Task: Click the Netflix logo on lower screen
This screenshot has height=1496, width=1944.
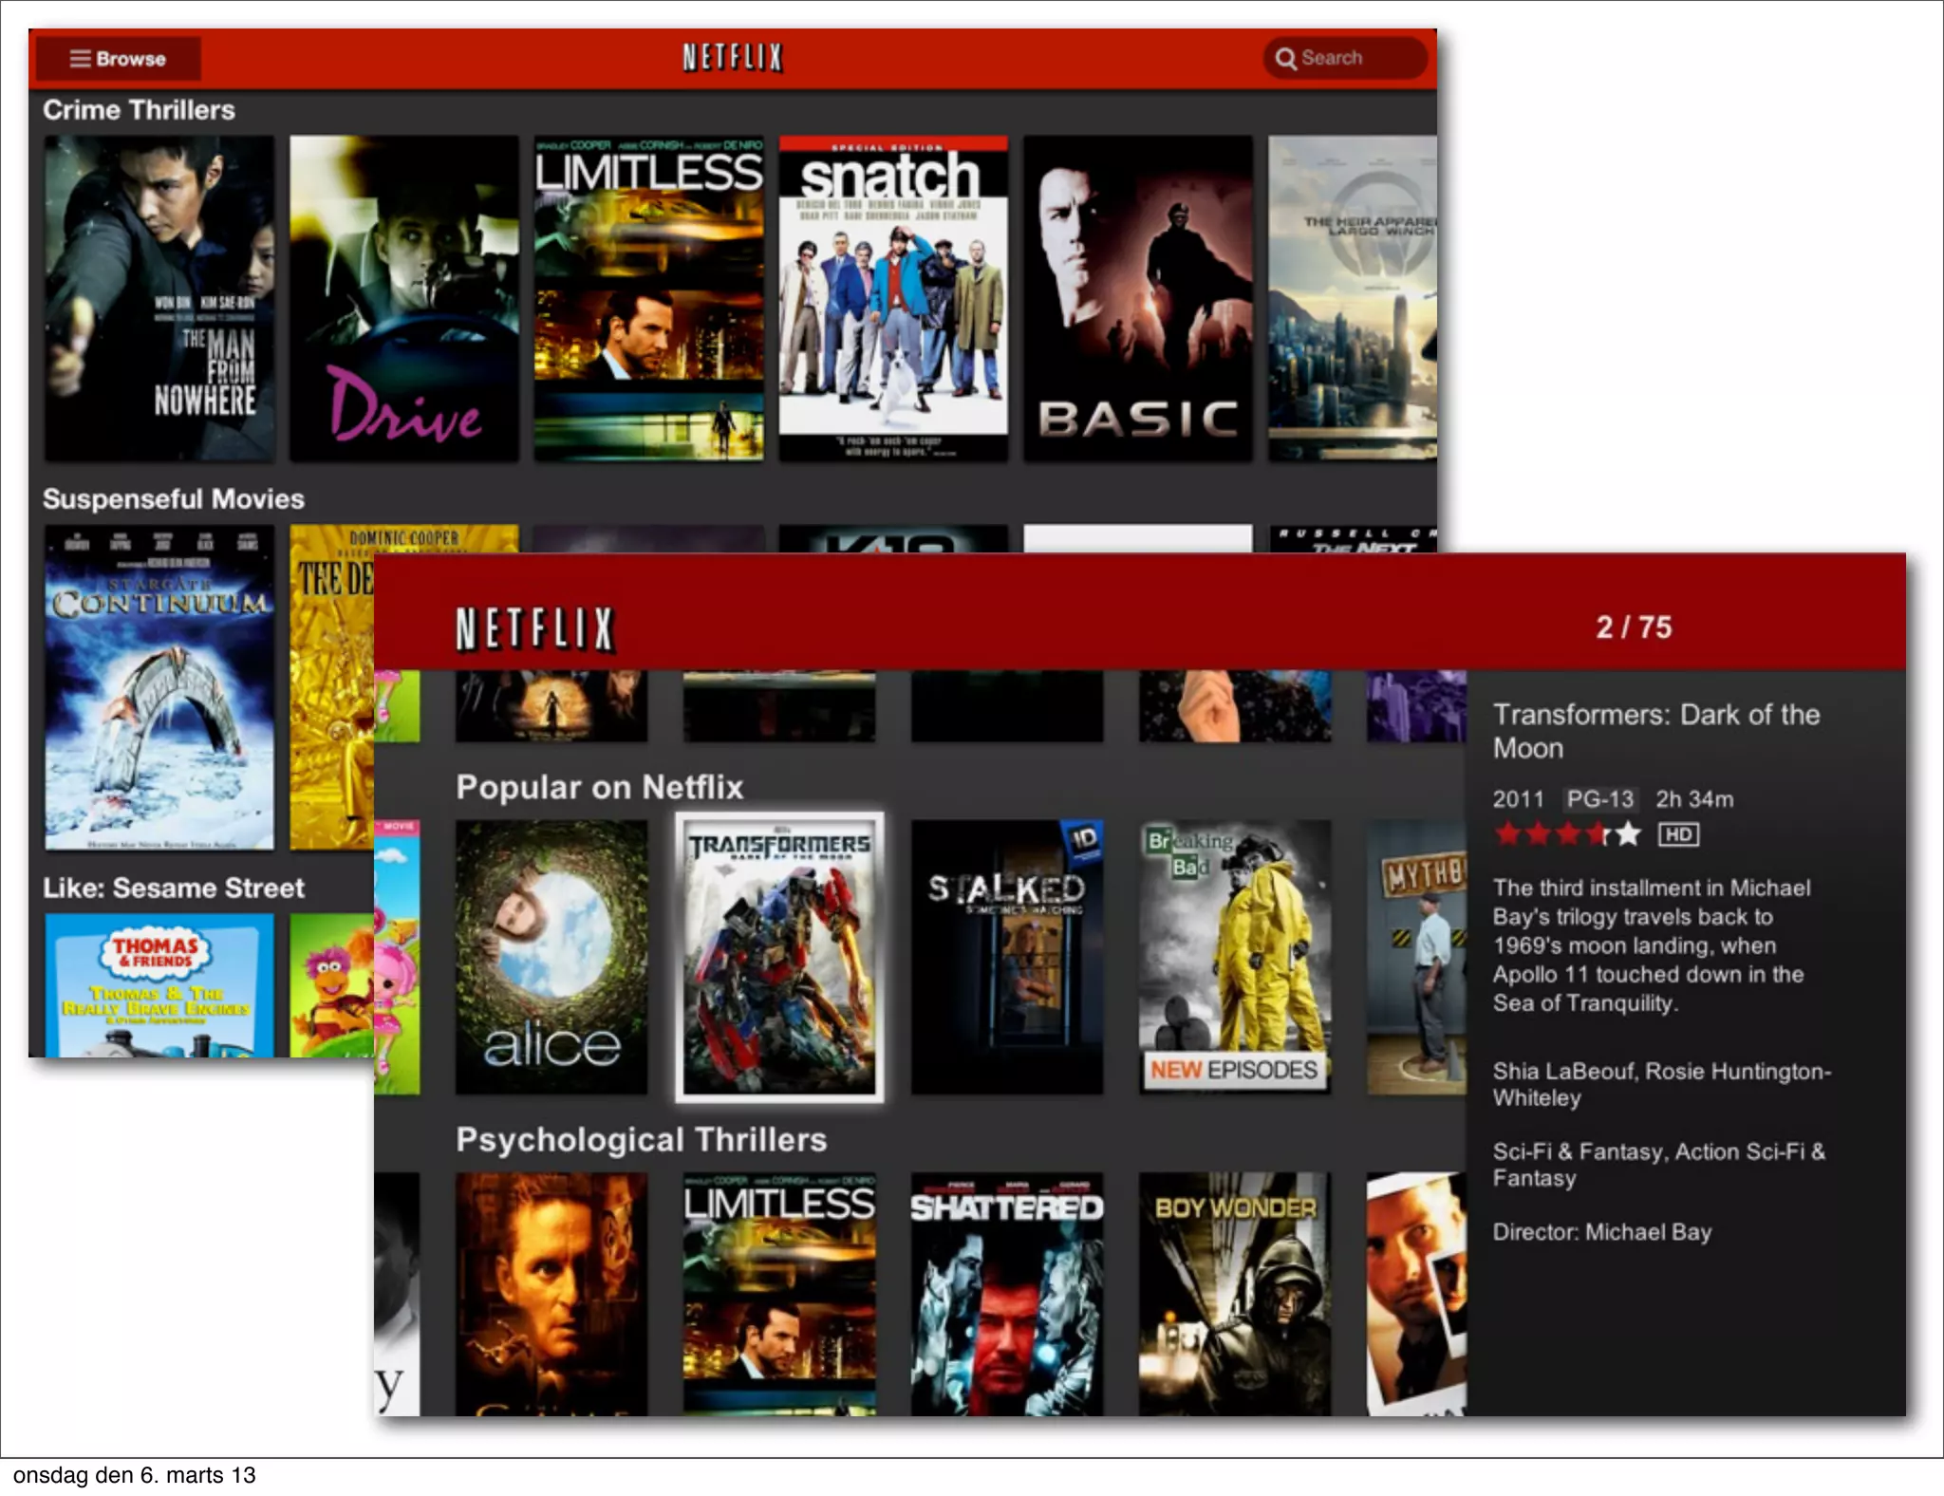Action: (x=535, y=628)
